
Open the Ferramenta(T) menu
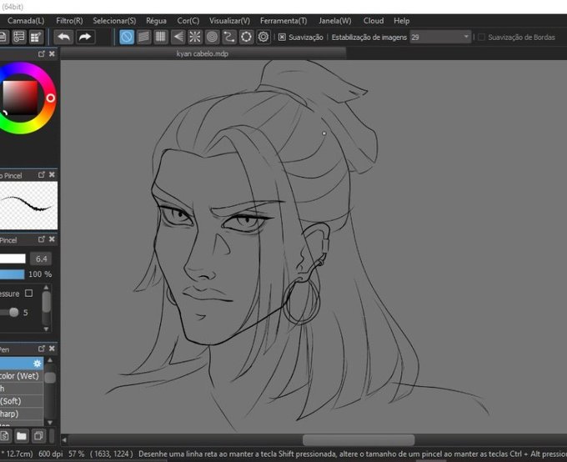(283, 21)
